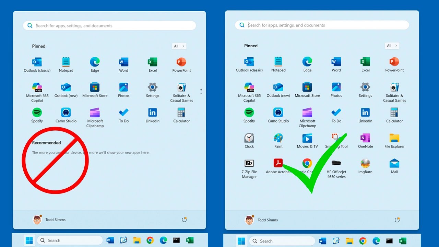
Task: Launch ImgBurn from the right Start menu
Action: (x=365, y=166)
